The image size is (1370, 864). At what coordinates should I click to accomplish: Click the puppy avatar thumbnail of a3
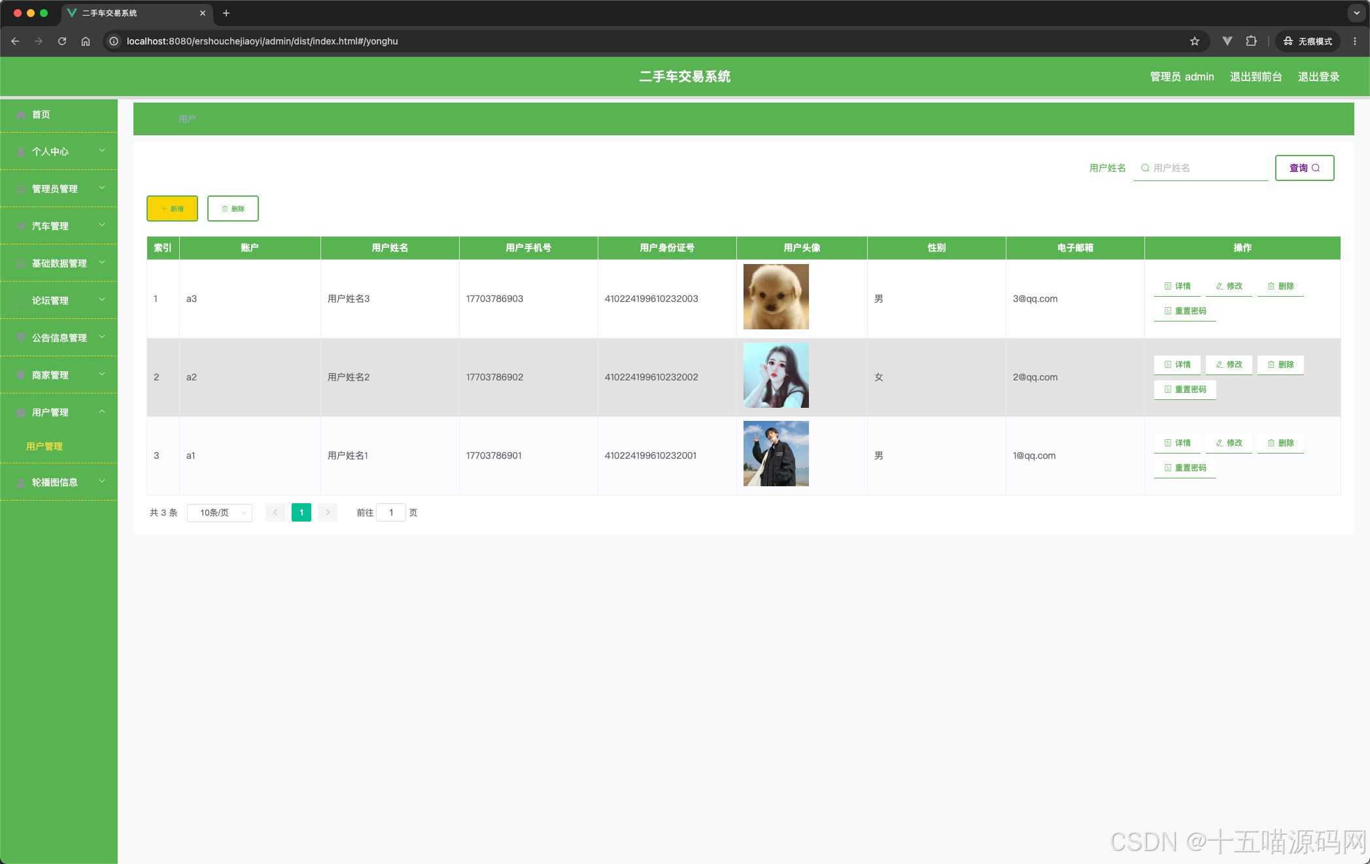776,297
